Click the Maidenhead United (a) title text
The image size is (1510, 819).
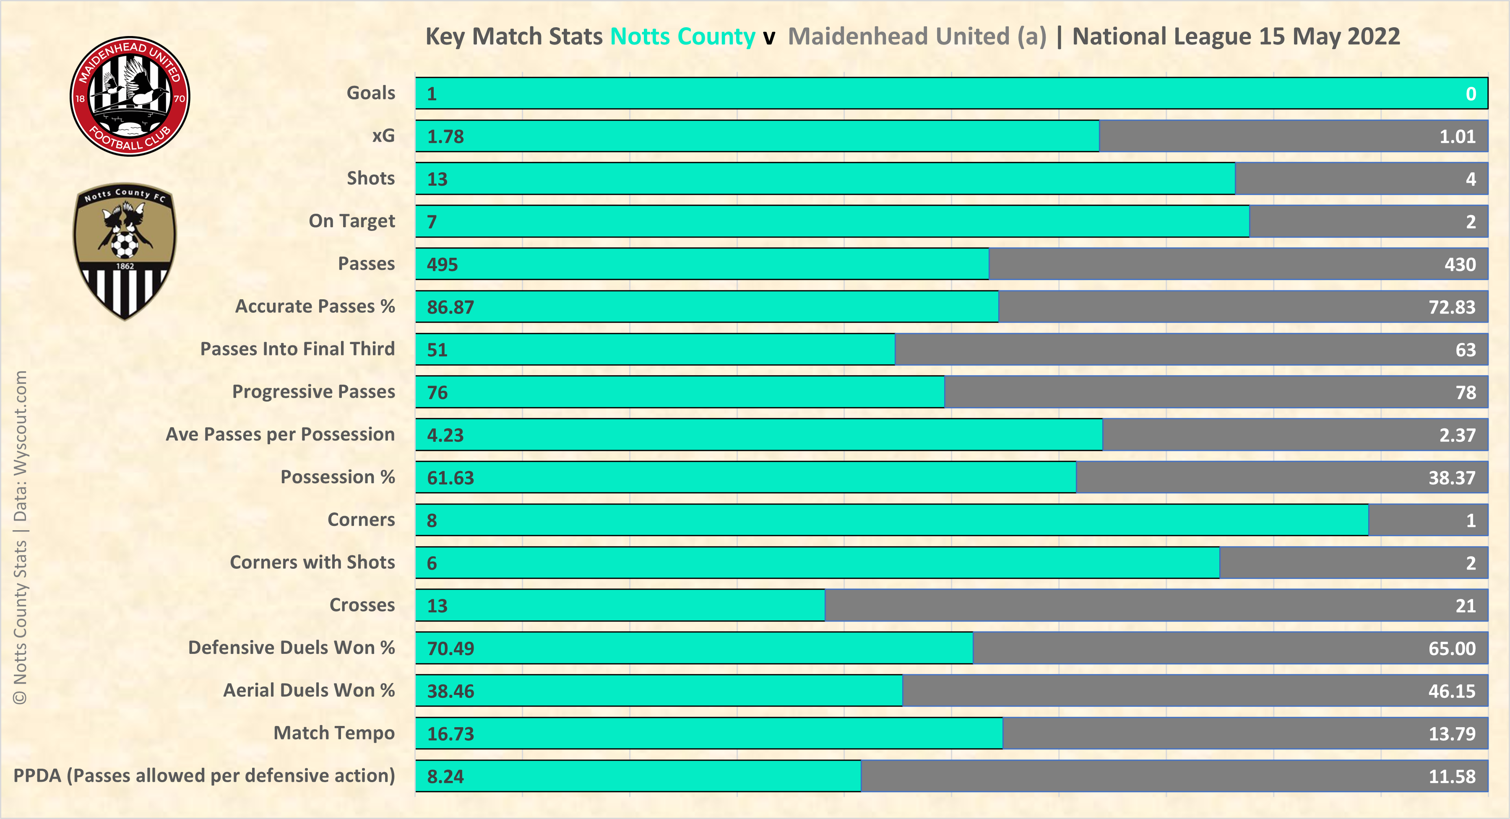pyautogui.click(x=917, y=36)
